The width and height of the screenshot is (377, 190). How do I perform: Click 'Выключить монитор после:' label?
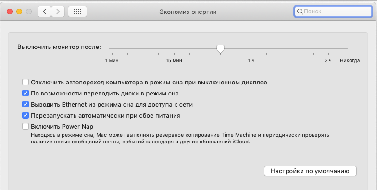click(x=59, y=47)
